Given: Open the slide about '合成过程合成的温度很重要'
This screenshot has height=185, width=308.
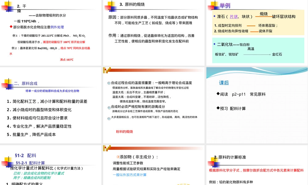Looking at the screenshot, I should 154,105.
